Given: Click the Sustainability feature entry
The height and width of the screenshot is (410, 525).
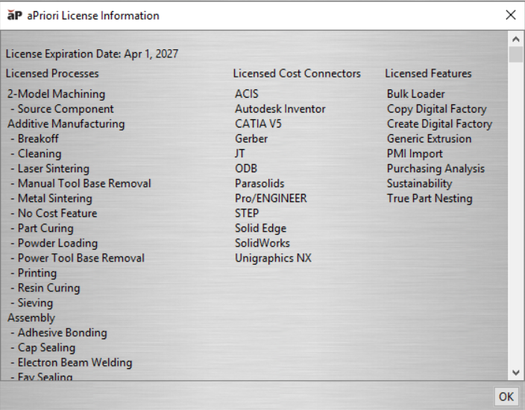Looking at the screenshot, I should coord(420,183).
